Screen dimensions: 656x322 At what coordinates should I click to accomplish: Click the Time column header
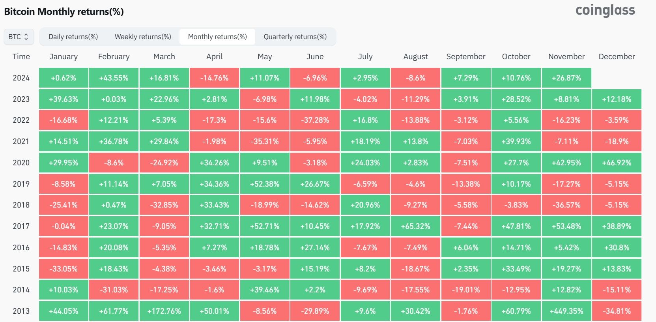(x=21, y=56)
